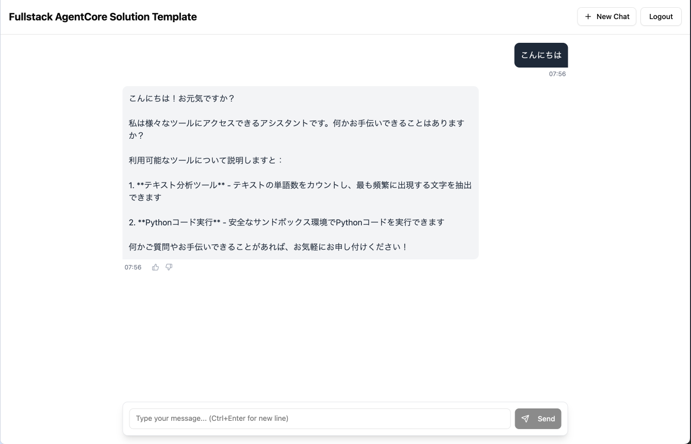
Task: Click the 07:56 timestamp under the user message
Action: point(557,74)
